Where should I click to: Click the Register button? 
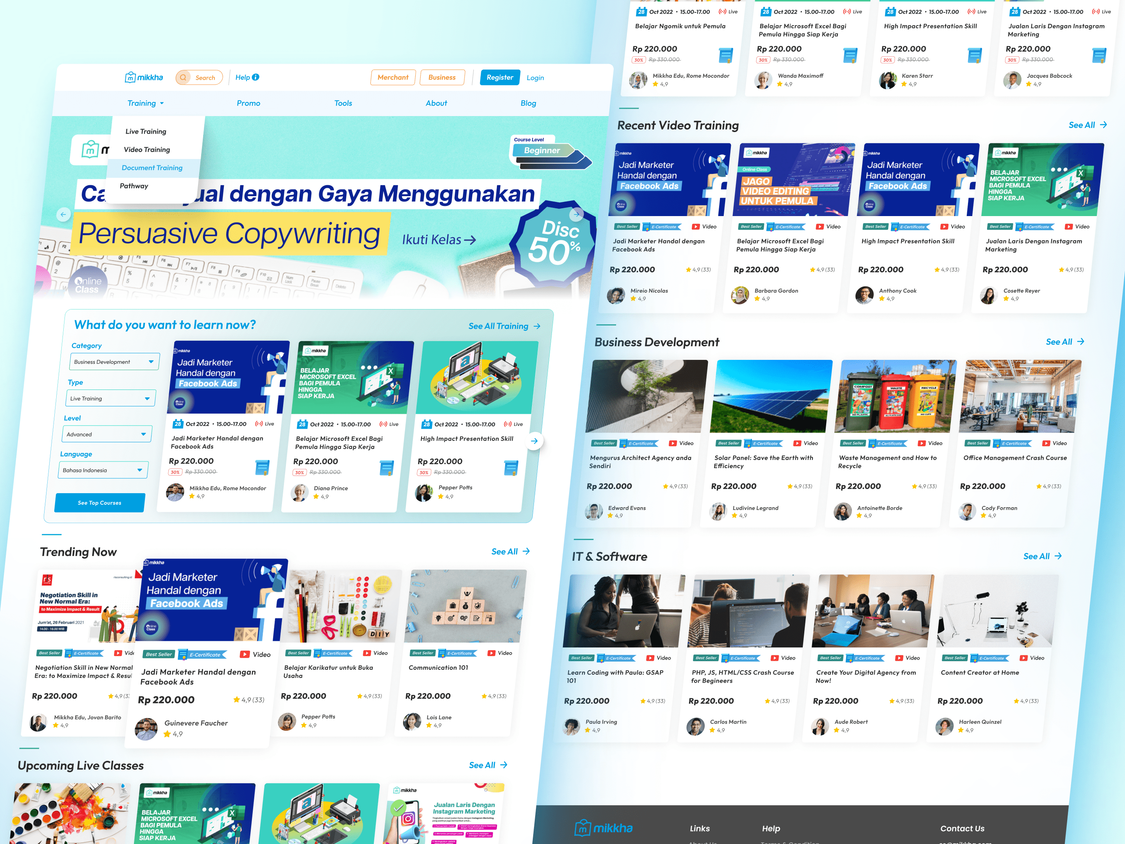(500, 77)
